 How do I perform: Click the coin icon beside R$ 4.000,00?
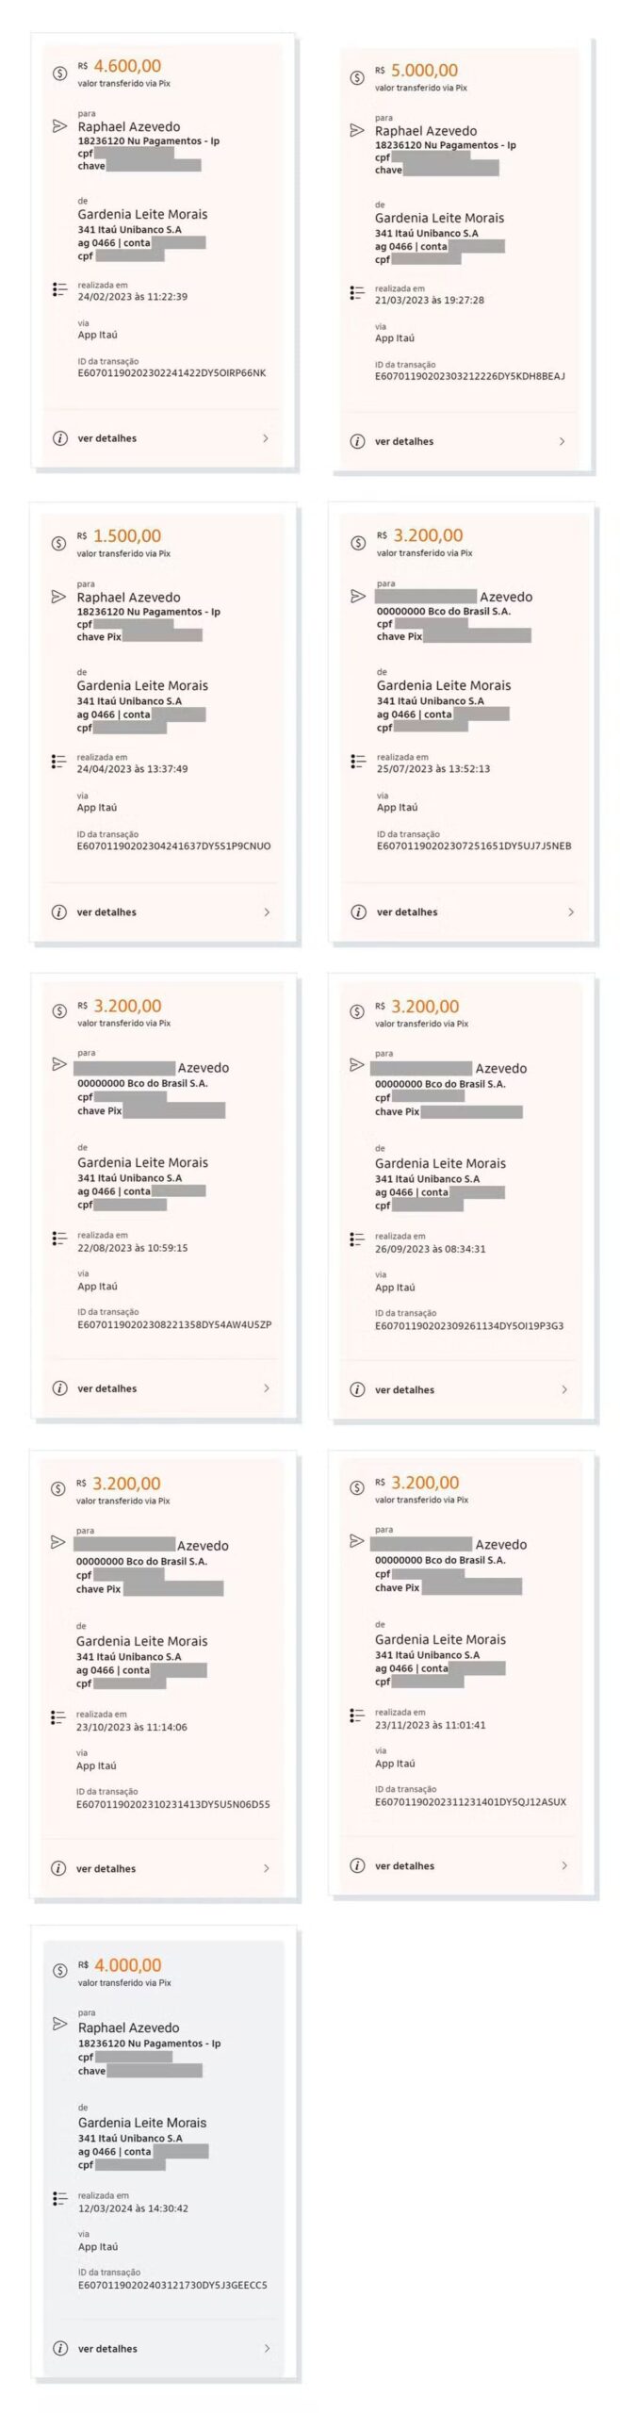[59, 1967]
